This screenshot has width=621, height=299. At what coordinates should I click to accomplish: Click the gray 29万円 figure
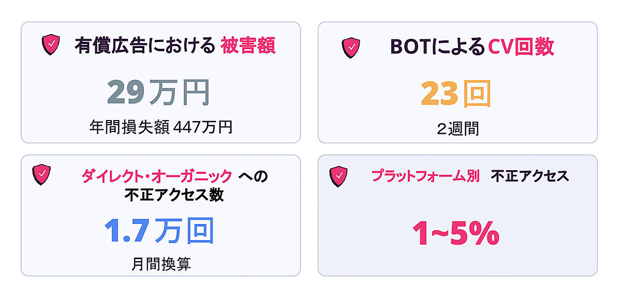159,92
